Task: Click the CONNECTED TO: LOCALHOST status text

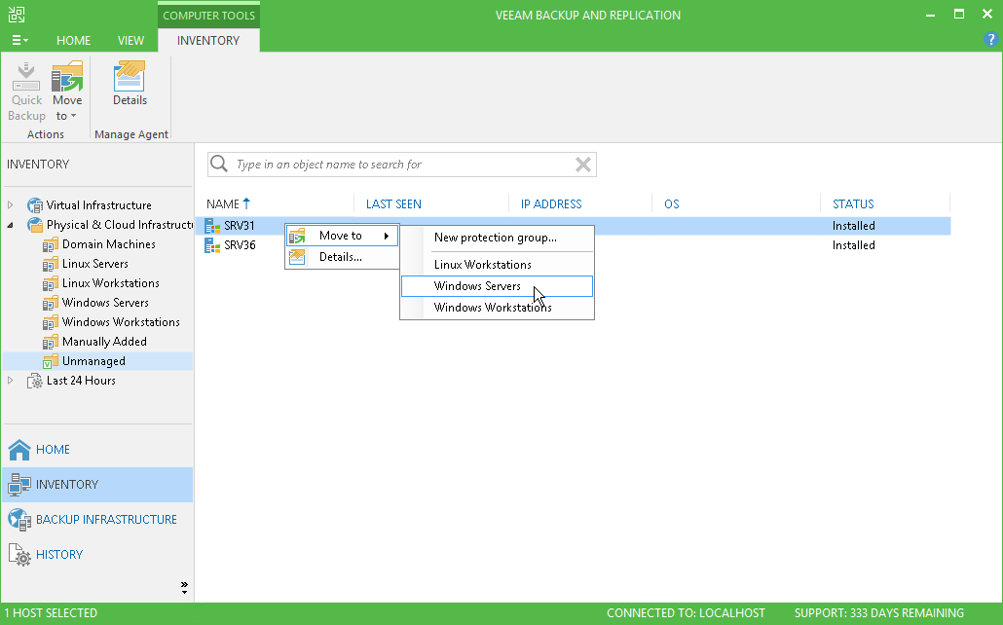Action: (686, 613)
